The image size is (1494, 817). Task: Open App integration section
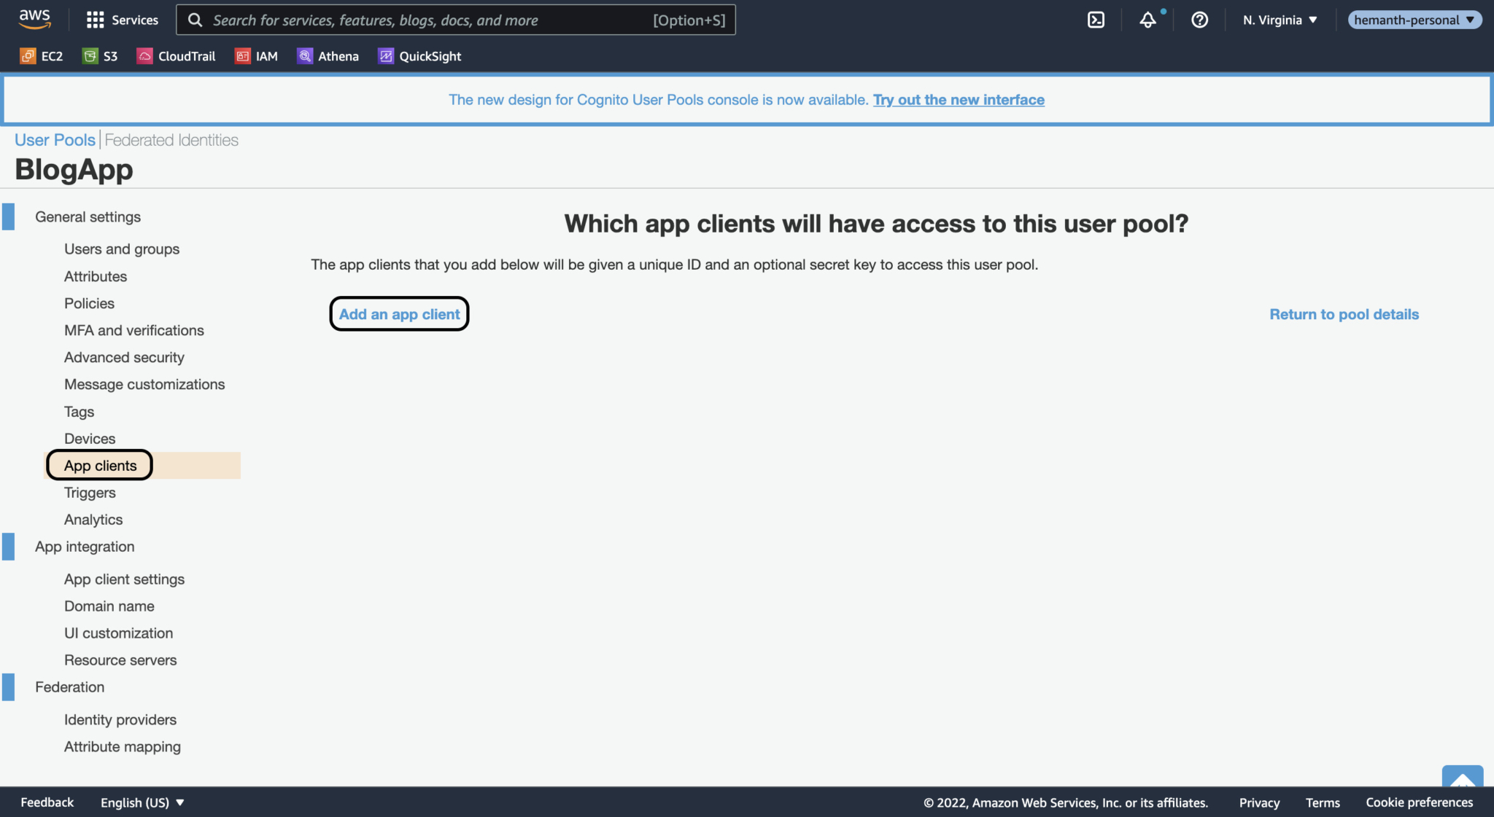coord(85,547)
